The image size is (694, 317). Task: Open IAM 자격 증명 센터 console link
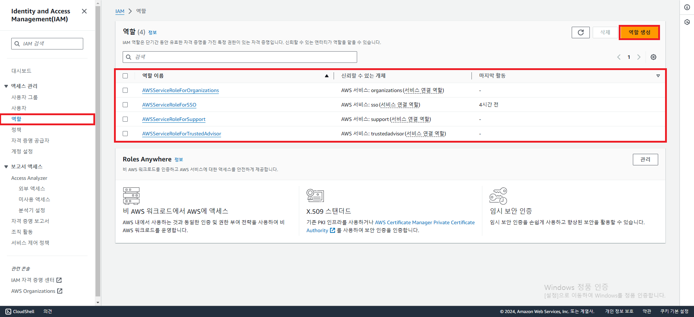36,280
